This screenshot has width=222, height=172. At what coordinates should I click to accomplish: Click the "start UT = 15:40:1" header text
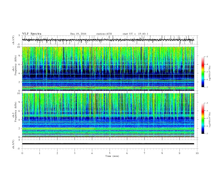tap(135, 34)
